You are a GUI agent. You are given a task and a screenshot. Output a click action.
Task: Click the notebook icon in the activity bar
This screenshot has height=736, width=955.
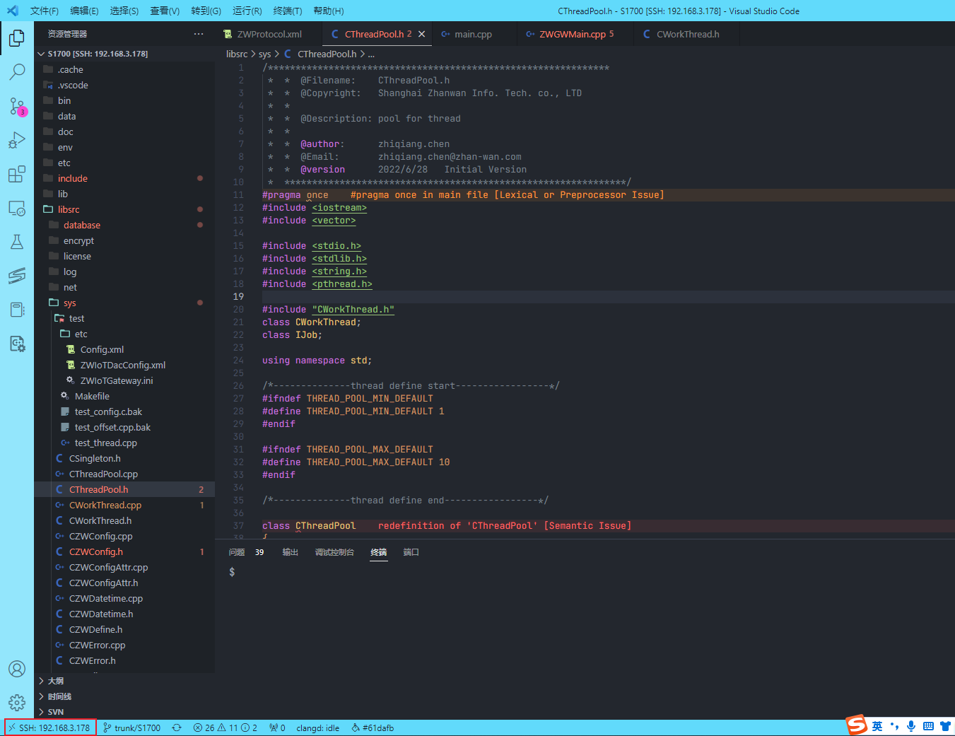pyautogui.click(x=17, y=310)
